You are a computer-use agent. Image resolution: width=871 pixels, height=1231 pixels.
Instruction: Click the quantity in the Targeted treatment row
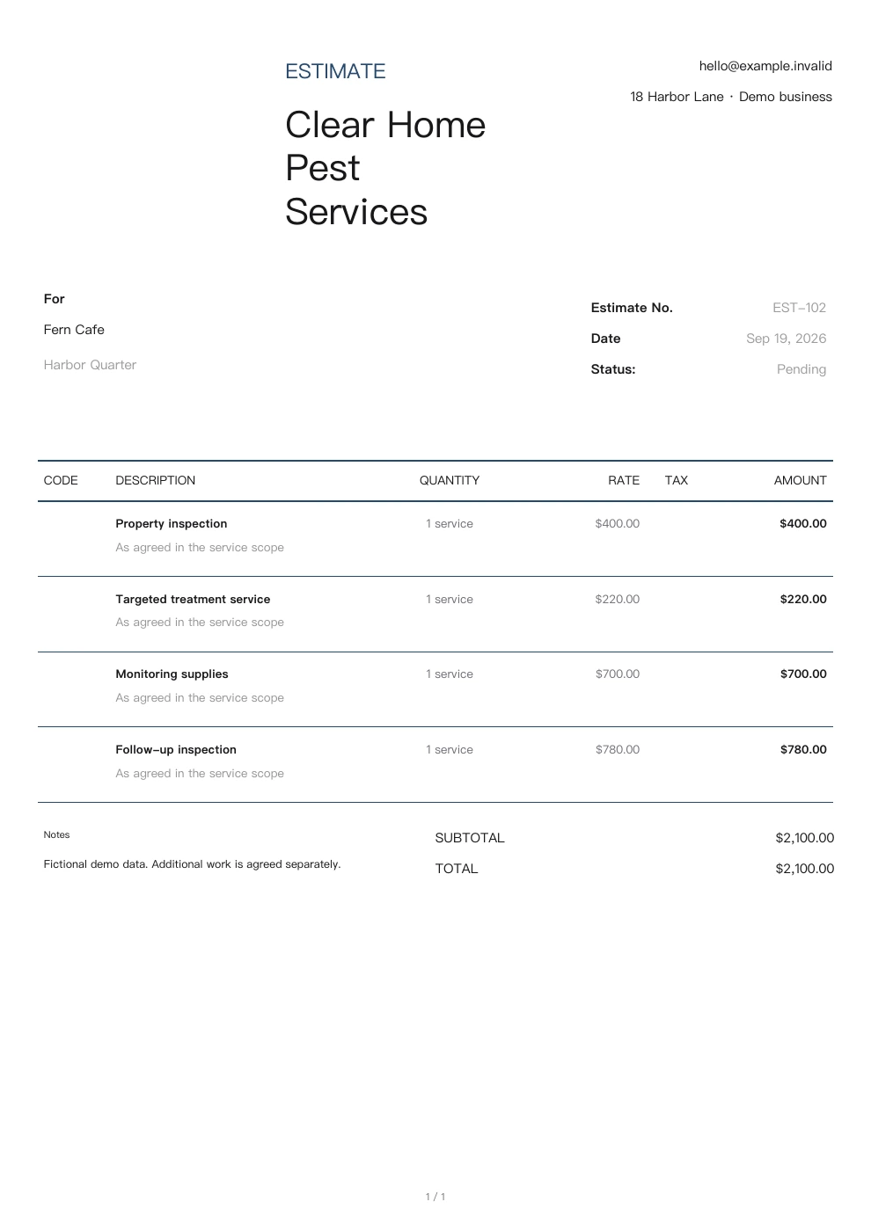(x=450, y=599)
